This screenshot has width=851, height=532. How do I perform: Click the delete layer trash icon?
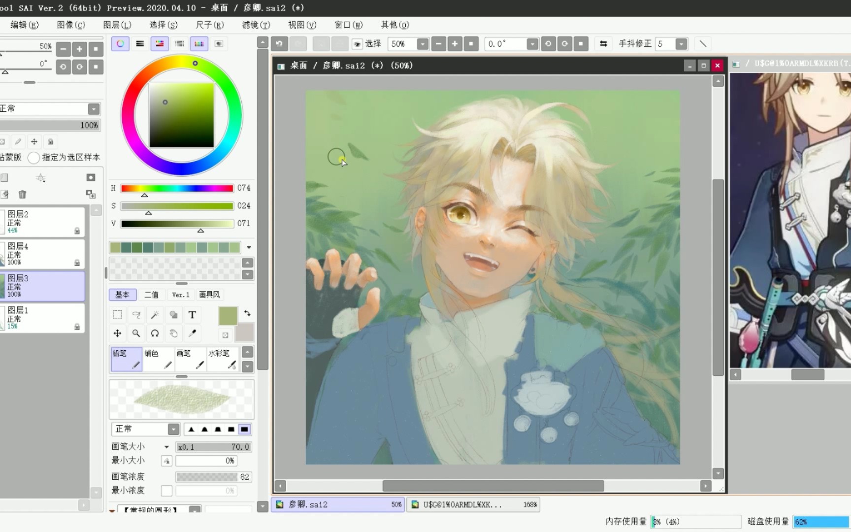coord(22,194)
